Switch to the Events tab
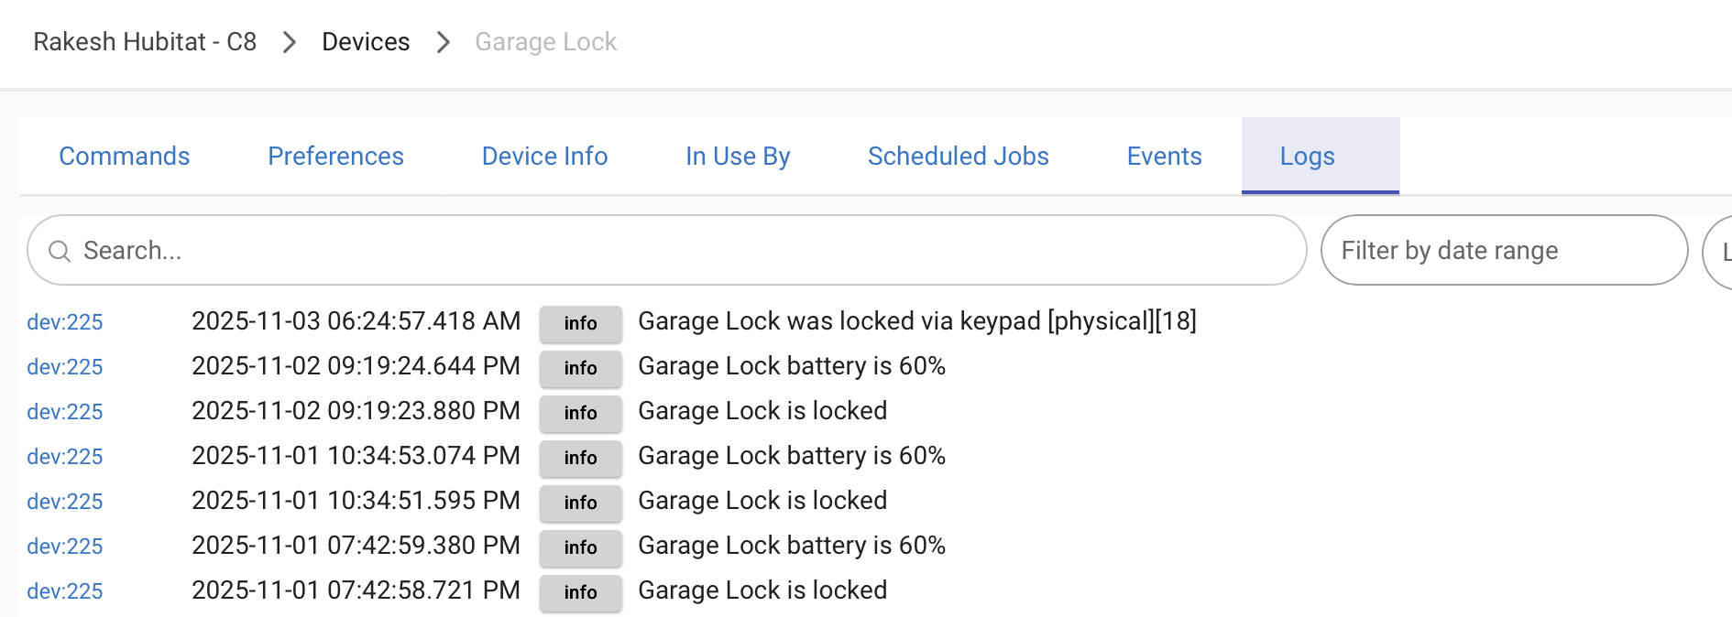Screen dimensions: 1732x617 click(x=1164, y=157)
